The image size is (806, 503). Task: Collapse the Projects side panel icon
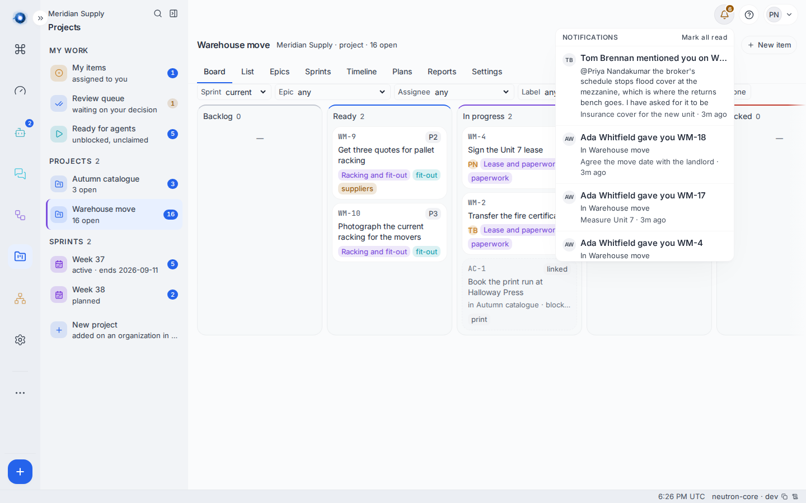point(174,13)
